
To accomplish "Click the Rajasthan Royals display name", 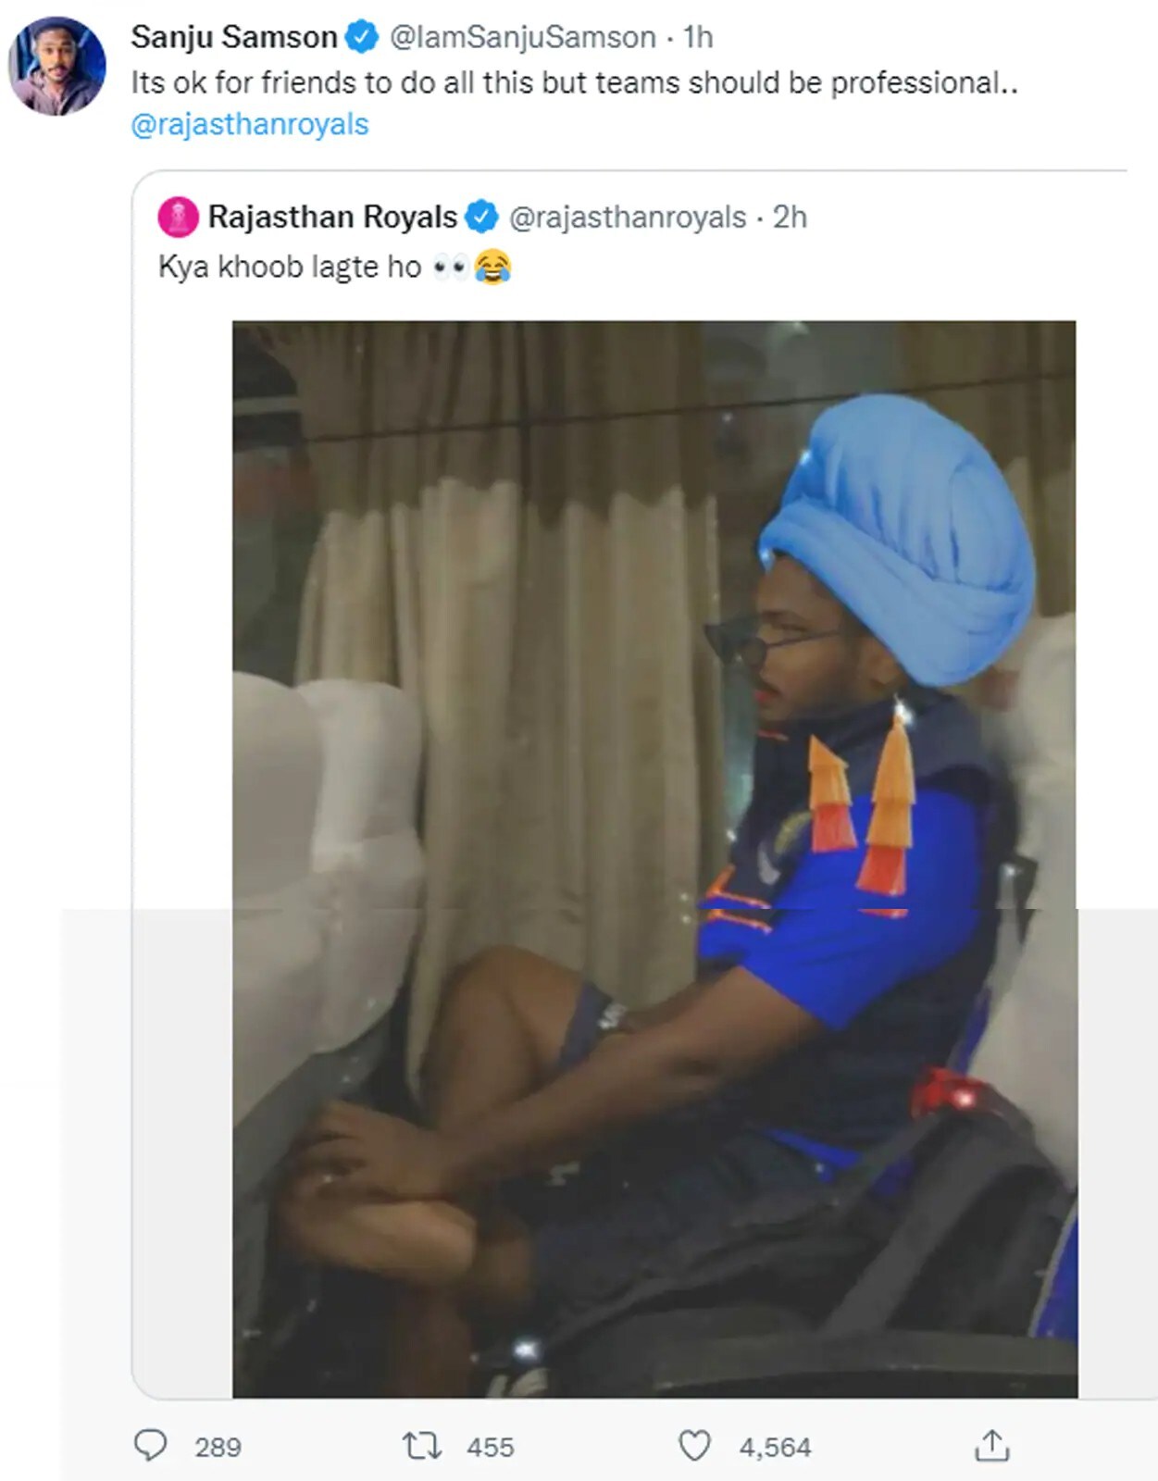I will 332,217.
